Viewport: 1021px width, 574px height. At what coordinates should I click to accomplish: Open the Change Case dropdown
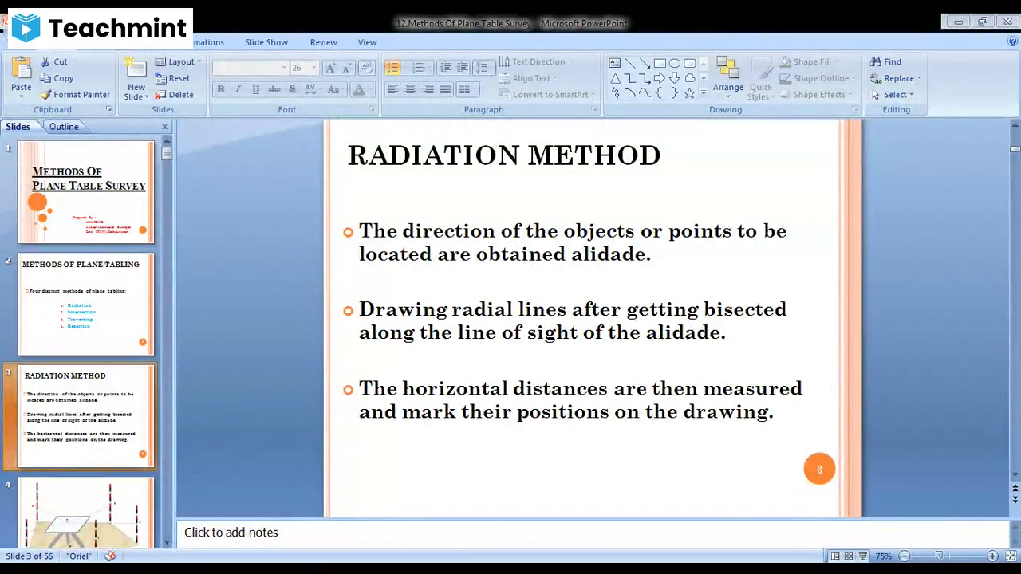[x=334, y=89]
